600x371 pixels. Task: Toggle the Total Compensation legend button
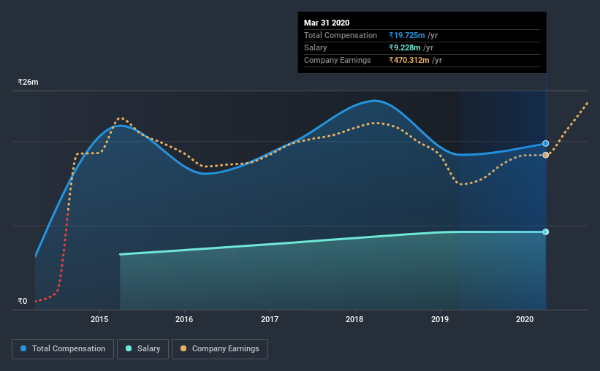63,349
